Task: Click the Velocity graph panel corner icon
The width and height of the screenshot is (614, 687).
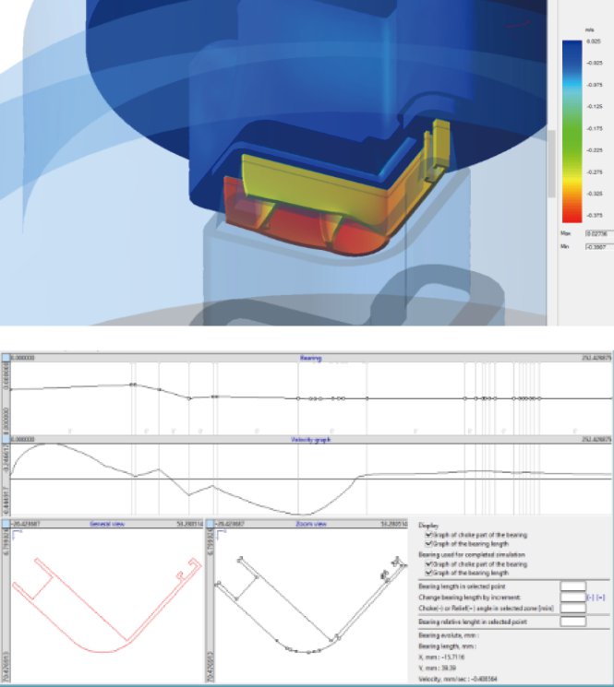Action: [x=4, y=441]
